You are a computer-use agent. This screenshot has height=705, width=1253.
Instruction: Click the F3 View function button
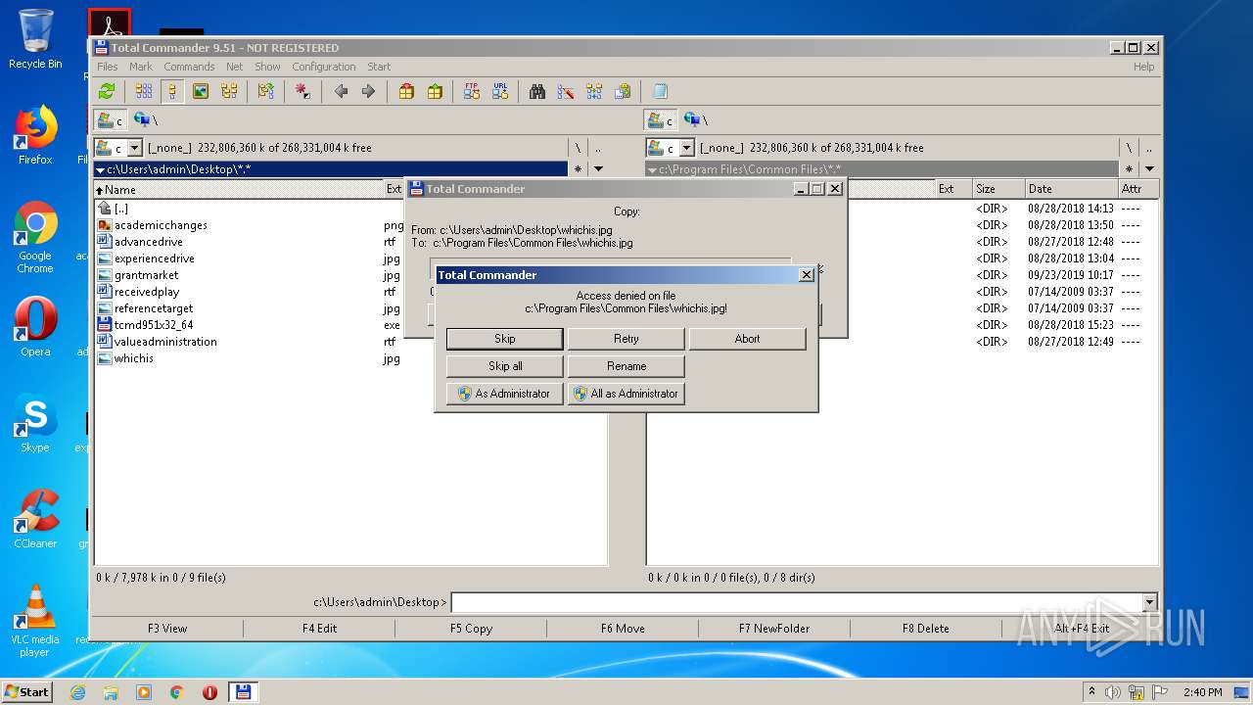point(167,629)
